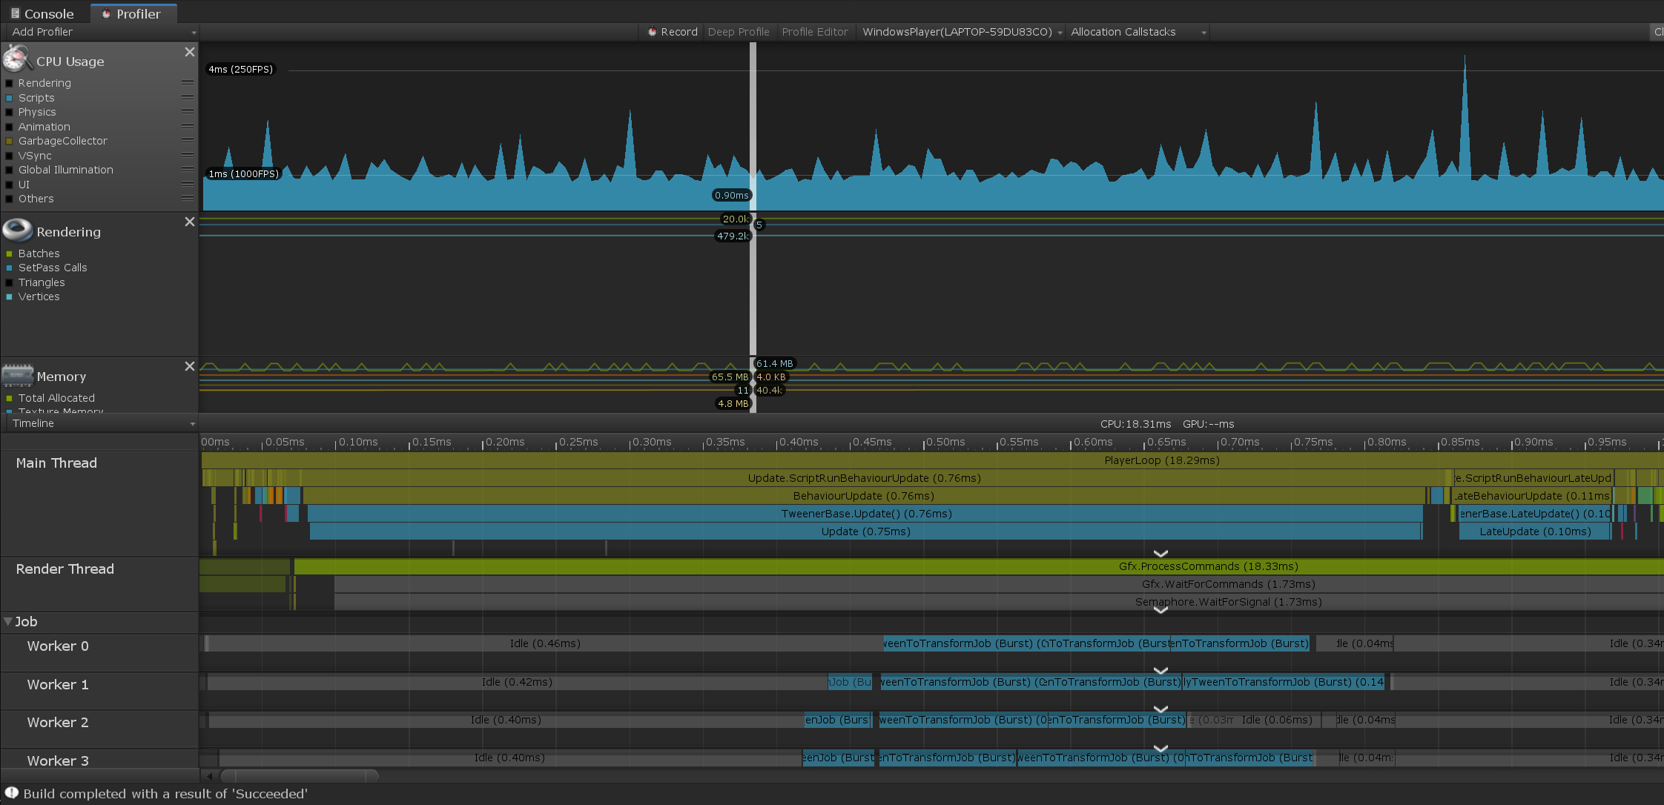
Task: Click reorder handle for GarbageCollector category
Action: (188, 141)
